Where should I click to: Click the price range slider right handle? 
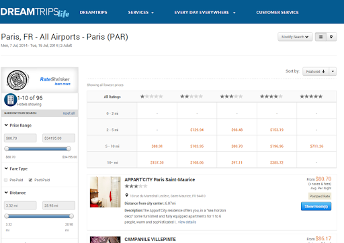click(69, 148)
